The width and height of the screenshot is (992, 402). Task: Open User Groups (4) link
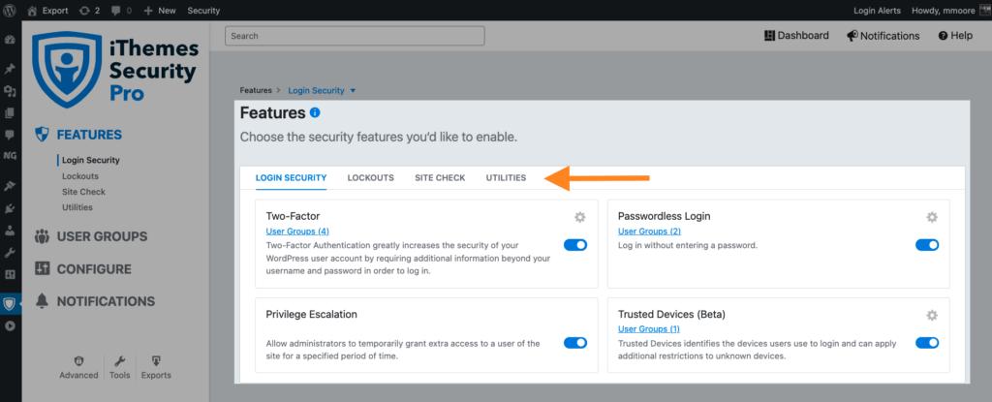click(x=297, y=232)
